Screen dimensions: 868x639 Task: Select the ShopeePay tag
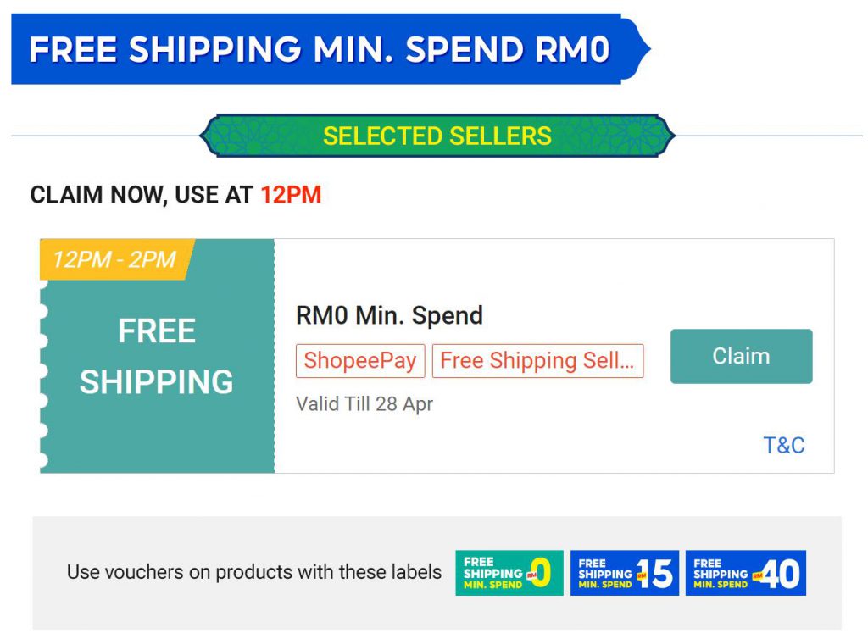point(359,360)
